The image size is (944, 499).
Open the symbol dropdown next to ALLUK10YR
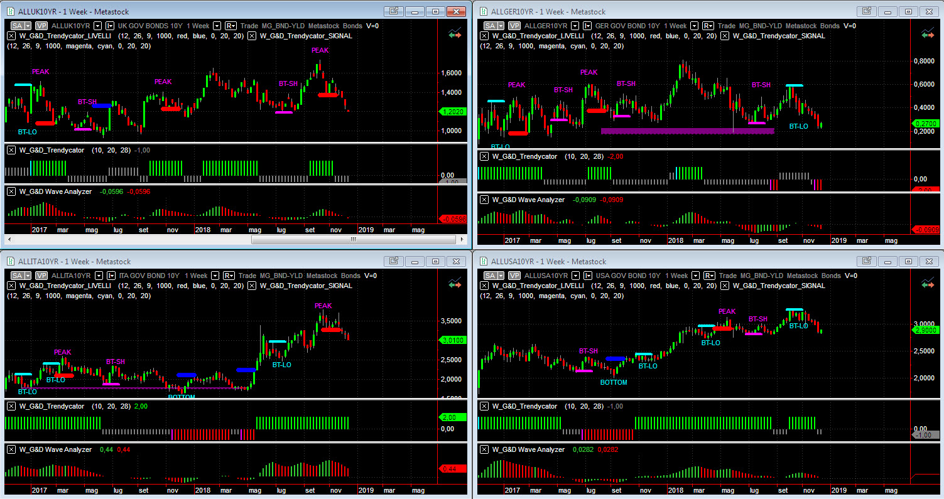pyautogui.click(x=98, y=26)
